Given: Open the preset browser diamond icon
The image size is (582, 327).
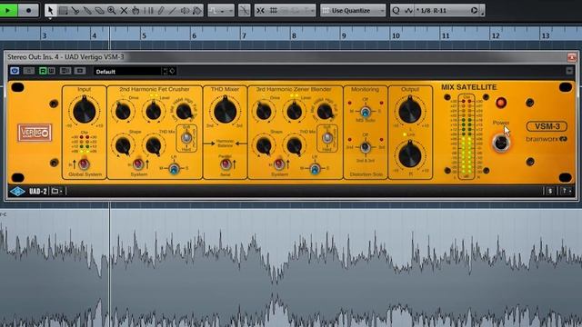Looking at the screenshot, I should [x=172, y=71].
